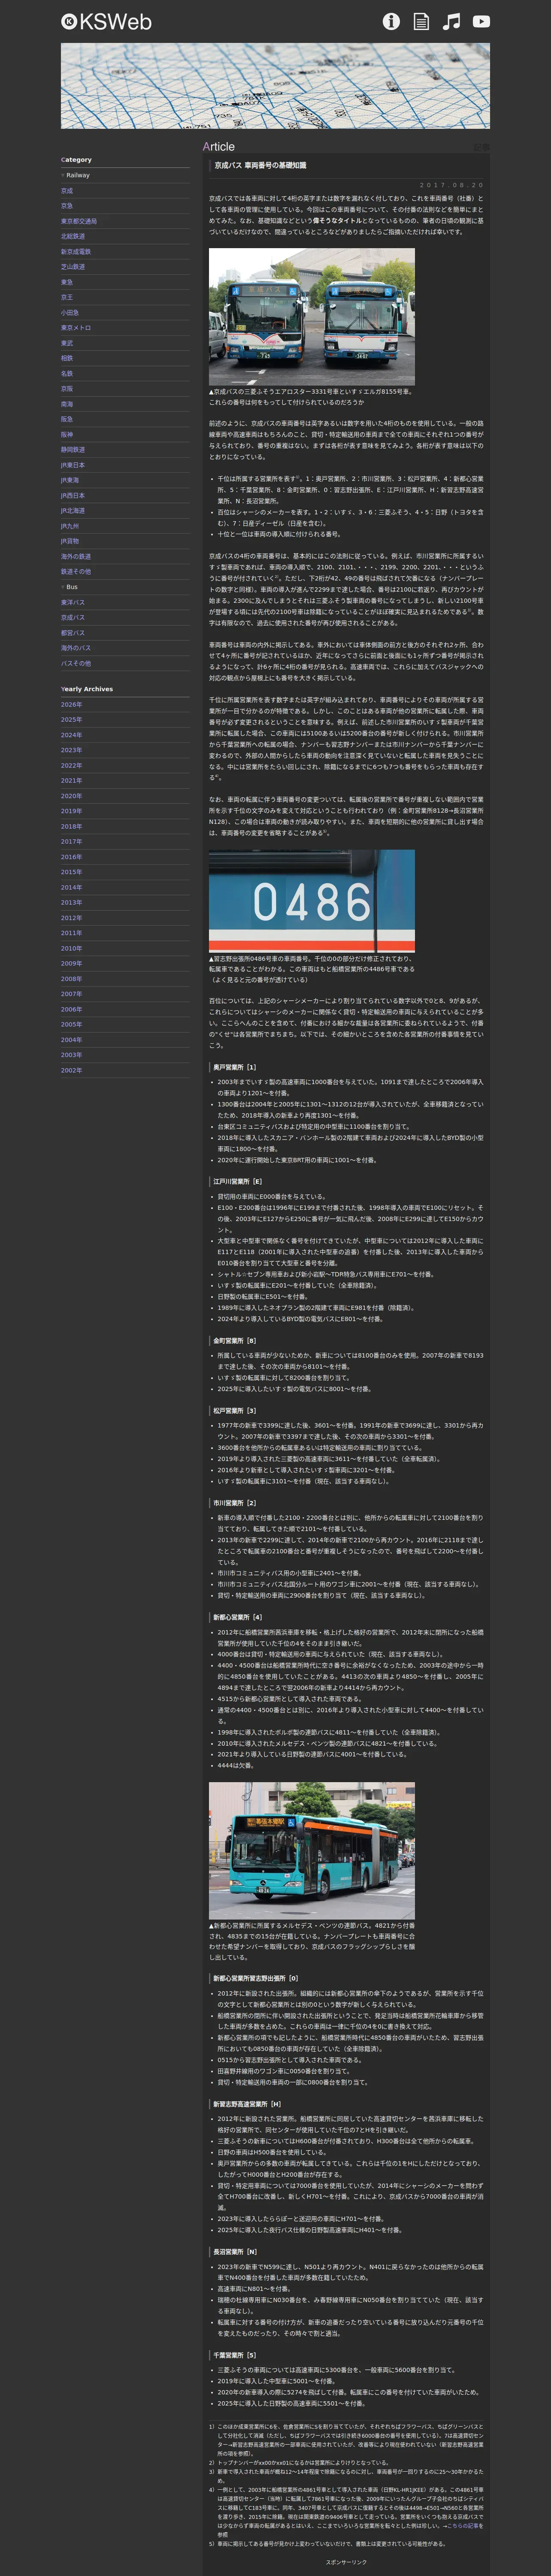Open the 鉄道その他 category

(x=76, y=572)
